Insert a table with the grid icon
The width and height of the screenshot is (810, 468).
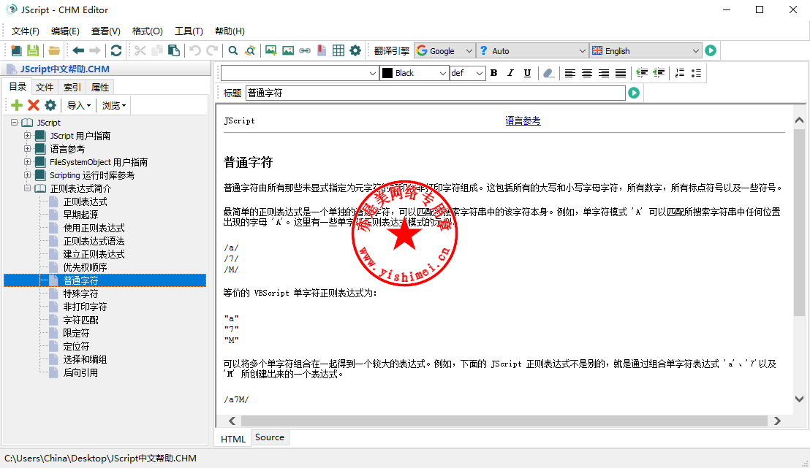pyautogui.click(x=338, y=50)
